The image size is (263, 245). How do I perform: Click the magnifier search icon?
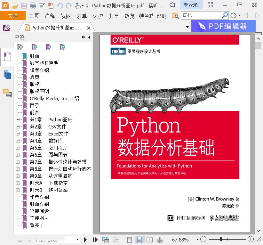pyautogui.click(x=225, y=15)
